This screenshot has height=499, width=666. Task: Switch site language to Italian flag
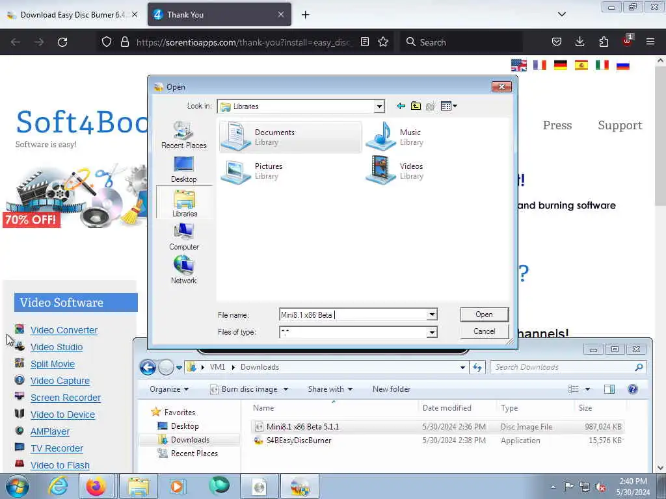pyautogui.click(x=602, y=66)
